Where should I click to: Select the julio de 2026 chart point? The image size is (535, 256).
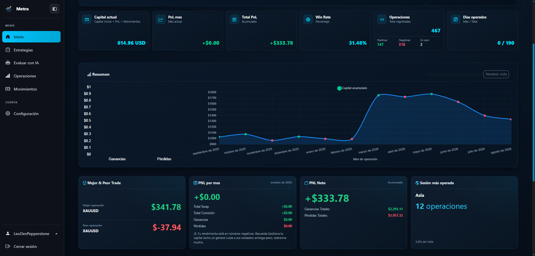(485, 116)
